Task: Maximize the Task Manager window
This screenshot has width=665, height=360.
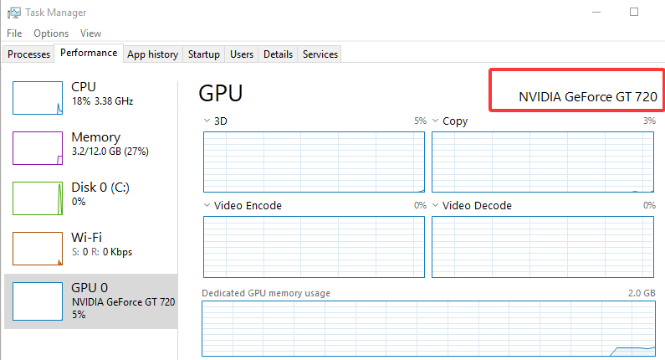Action: coord(634,12)
